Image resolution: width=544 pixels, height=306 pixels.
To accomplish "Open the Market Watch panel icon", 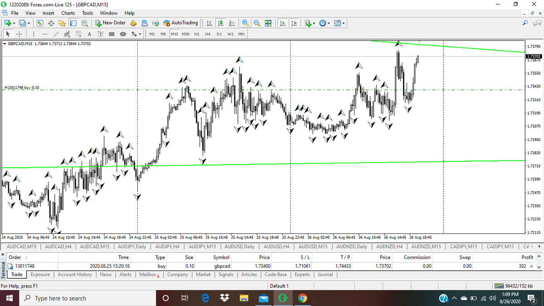I will pyautogui.click(x=39, y=23).
